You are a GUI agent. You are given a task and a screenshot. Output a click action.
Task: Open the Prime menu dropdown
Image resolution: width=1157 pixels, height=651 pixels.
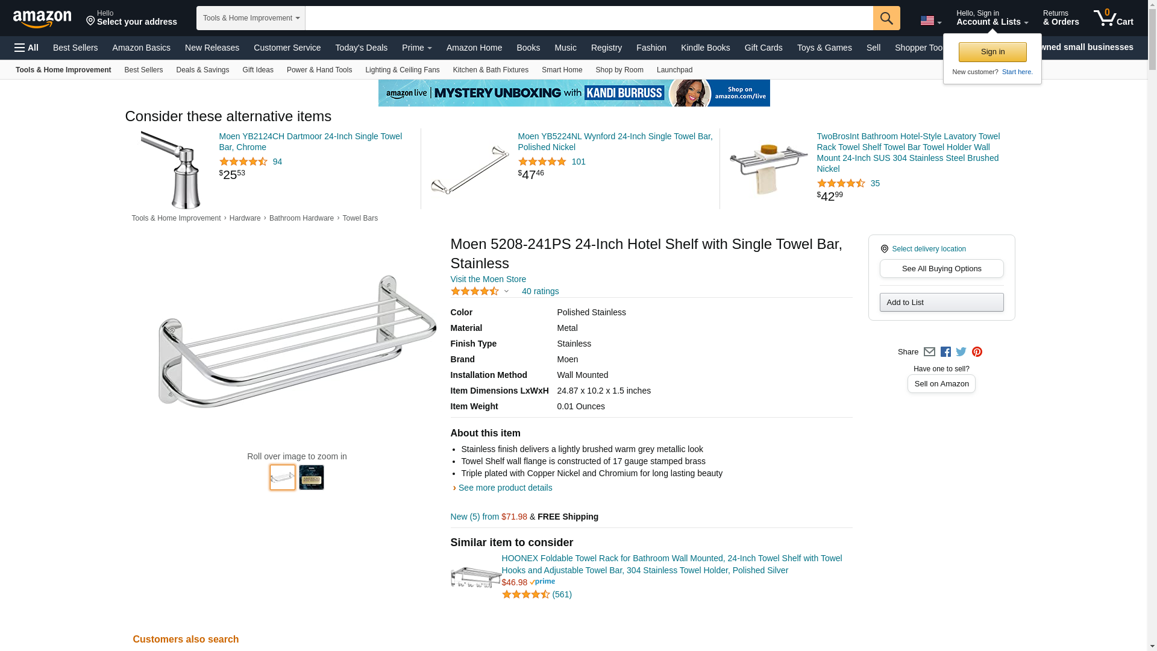[416, 48]
